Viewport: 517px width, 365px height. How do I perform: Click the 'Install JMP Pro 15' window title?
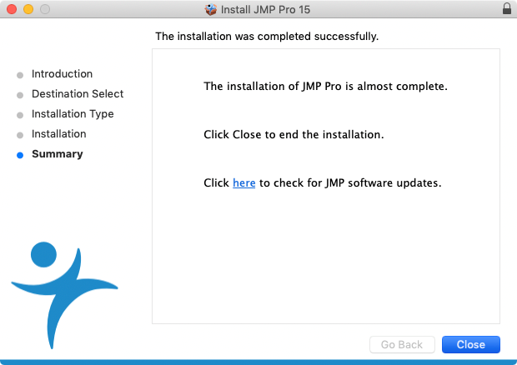tap(265, 9)
